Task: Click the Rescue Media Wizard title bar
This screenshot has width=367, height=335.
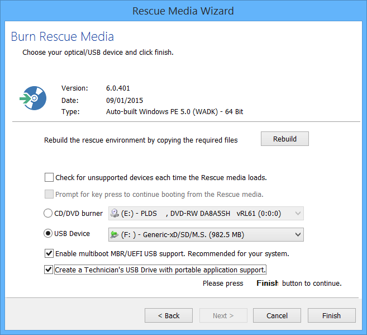Action: coord(183,11)
